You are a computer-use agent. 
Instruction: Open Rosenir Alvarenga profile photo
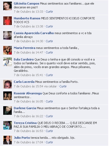(x=8, y=96)
